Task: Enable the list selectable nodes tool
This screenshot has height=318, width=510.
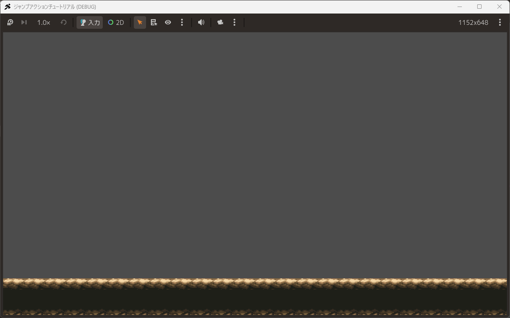Action: 154,22
